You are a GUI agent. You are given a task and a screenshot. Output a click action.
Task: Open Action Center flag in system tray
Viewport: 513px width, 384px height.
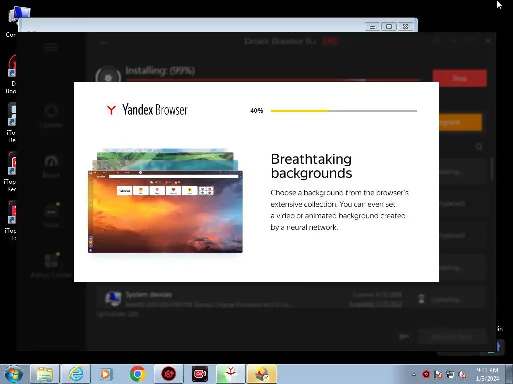438,374
